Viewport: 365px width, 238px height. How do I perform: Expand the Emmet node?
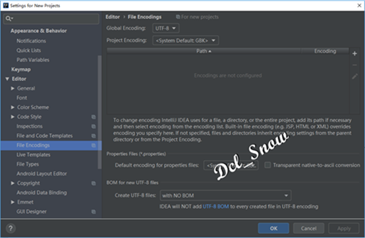pyautogui.click(x=13, y=202)
